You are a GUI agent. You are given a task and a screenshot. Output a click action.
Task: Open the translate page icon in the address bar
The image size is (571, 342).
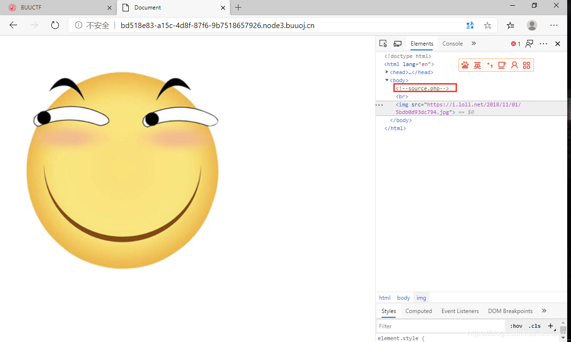point(470,25)
